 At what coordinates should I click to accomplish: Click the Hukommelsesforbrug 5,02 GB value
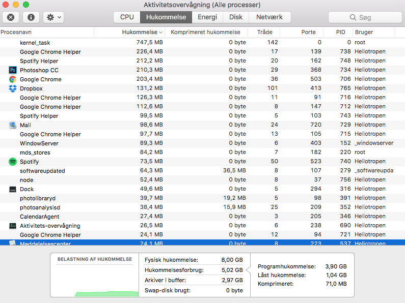pos(232,270)
